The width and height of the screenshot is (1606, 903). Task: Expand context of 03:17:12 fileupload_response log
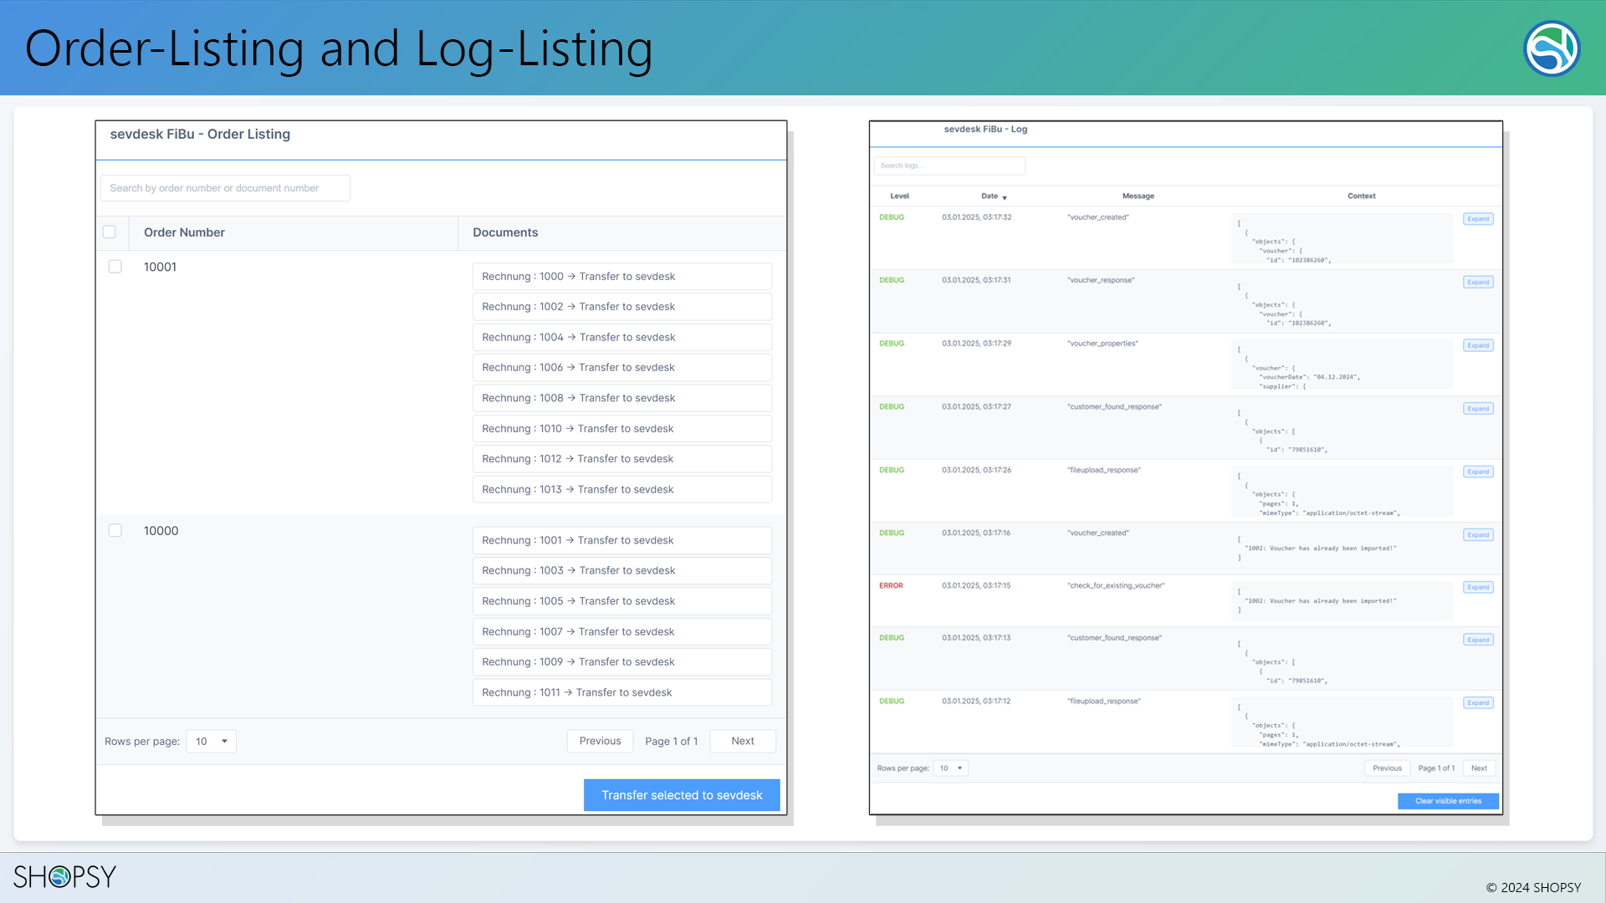1478,702
